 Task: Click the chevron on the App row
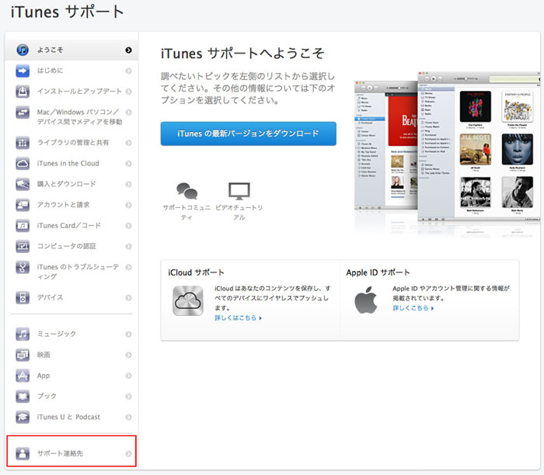point(128,376)
